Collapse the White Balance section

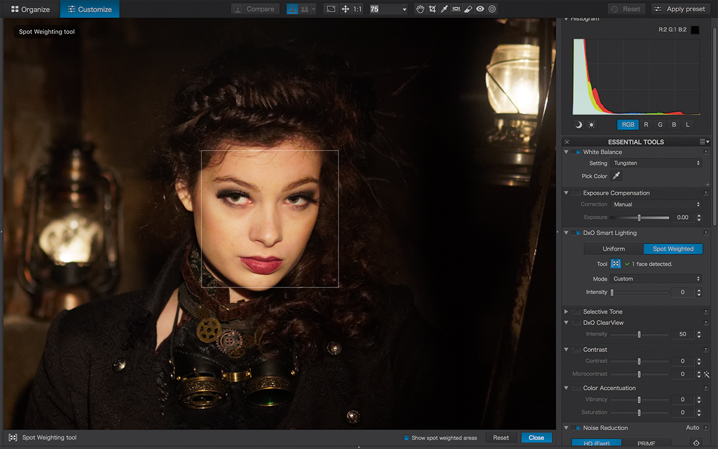(566, 152)
